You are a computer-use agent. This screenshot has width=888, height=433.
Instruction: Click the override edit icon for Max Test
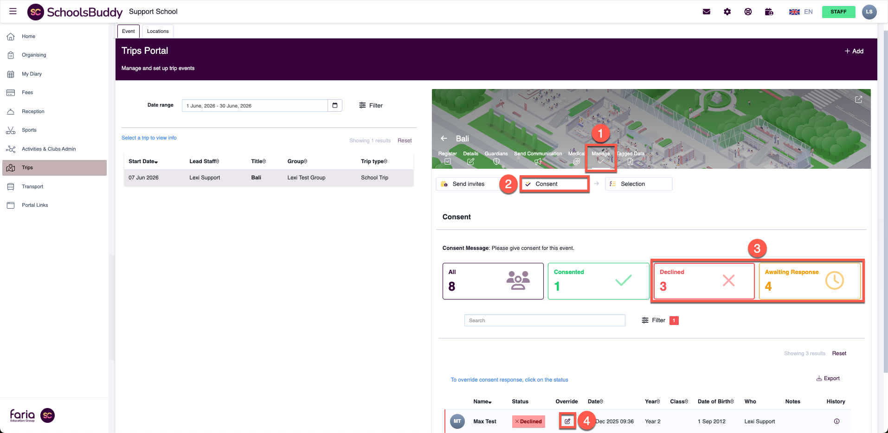pyautogui.click(x=567, y=421)
